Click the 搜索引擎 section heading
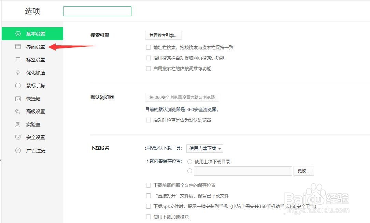 click(100, 35)
